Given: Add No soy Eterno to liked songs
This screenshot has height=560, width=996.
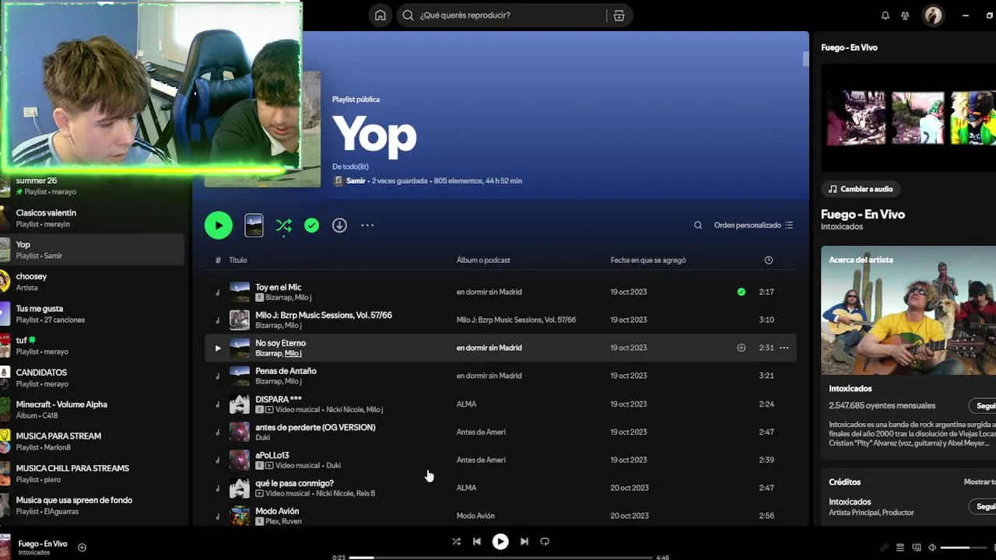Looking at the screenshot, I should (742, 348).
